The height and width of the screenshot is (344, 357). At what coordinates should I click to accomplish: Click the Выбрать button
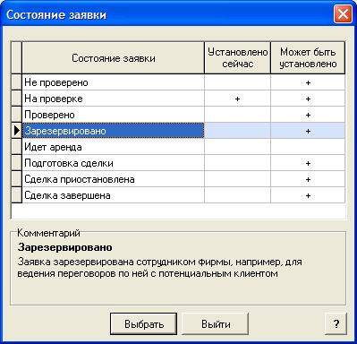tap(143, 323)
